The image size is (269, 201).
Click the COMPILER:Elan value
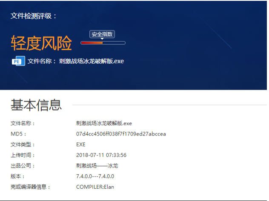(95, 187)
